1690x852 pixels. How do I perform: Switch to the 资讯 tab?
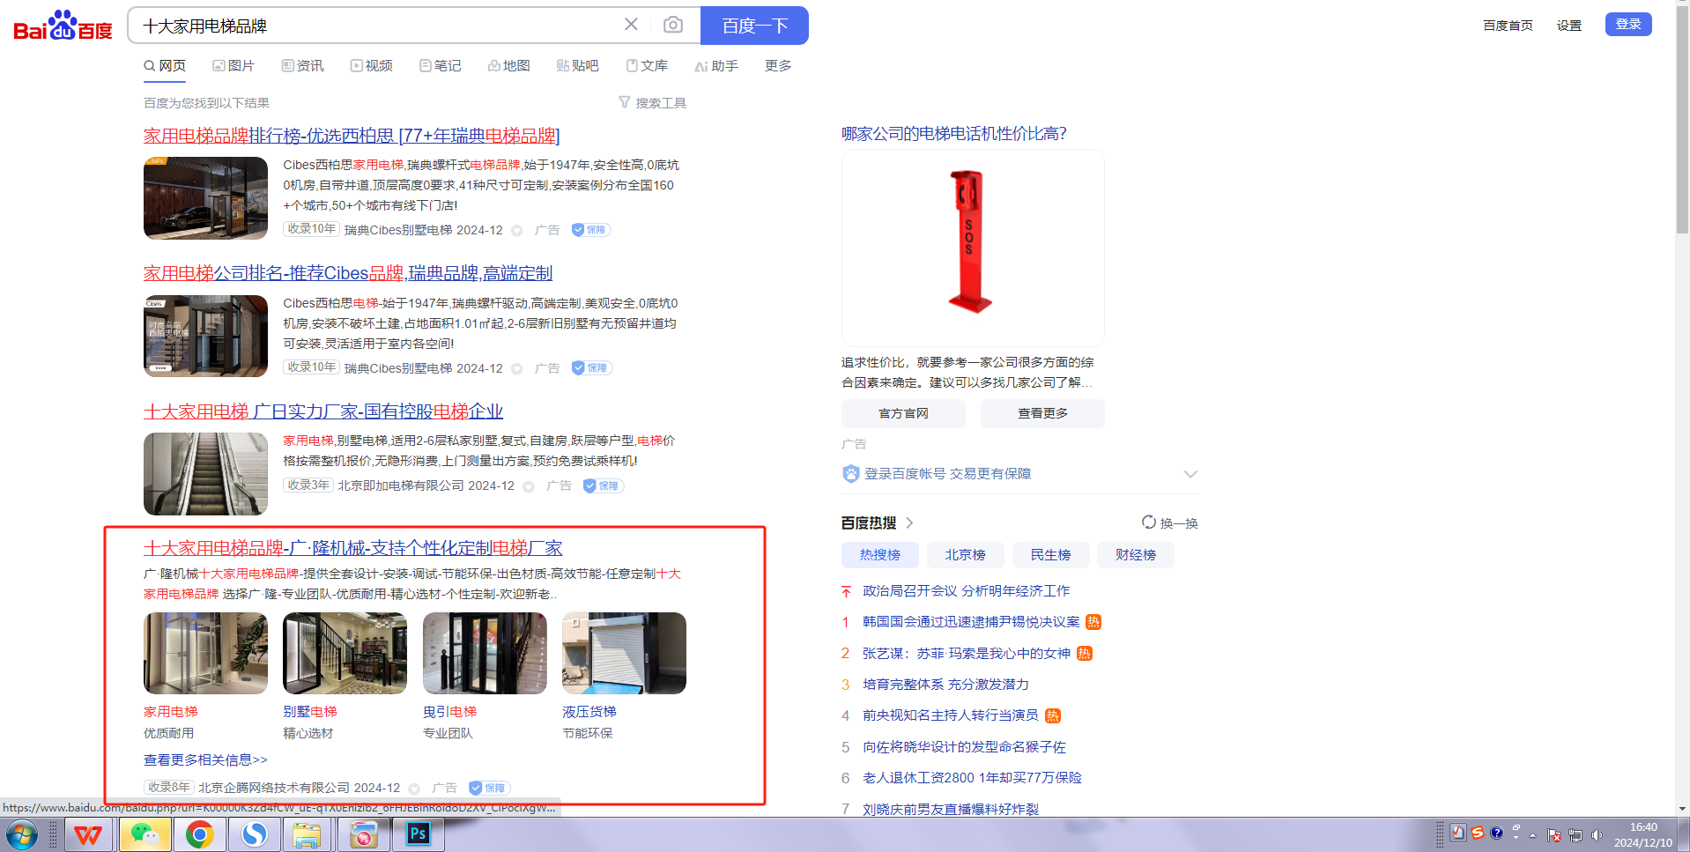302,66
